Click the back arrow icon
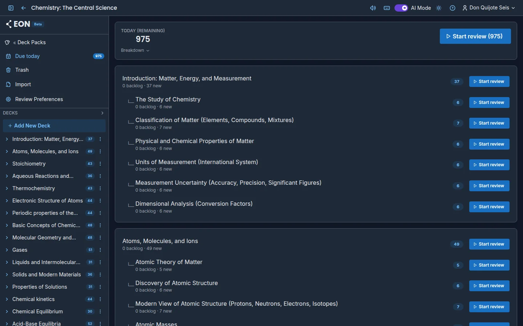Image resolution: width=523 pixels, height=326 pixels. tap(24, 8)
